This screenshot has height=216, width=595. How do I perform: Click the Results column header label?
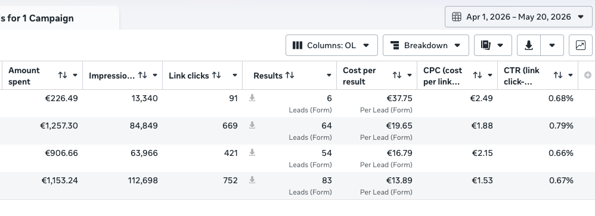click(x=268, y=76)
